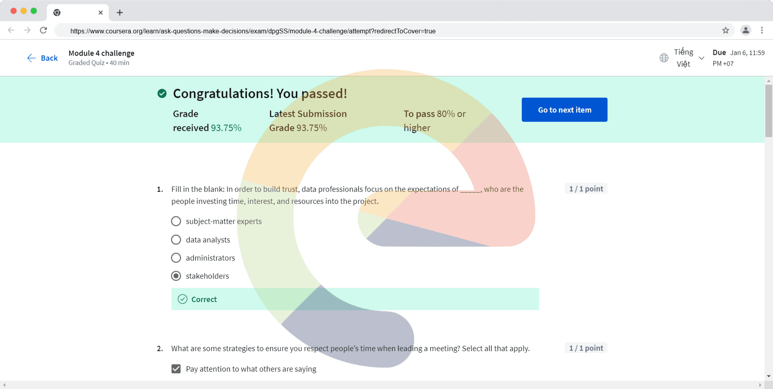Close the current browser tab
This screenshot has width=773, height=389.
tap(101, 12)
